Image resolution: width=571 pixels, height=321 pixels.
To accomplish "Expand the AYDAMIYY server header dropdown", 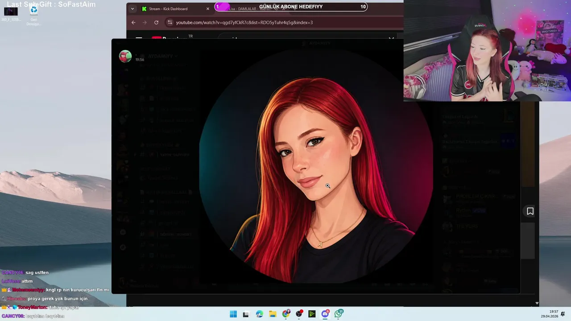I will click(163, 56).
